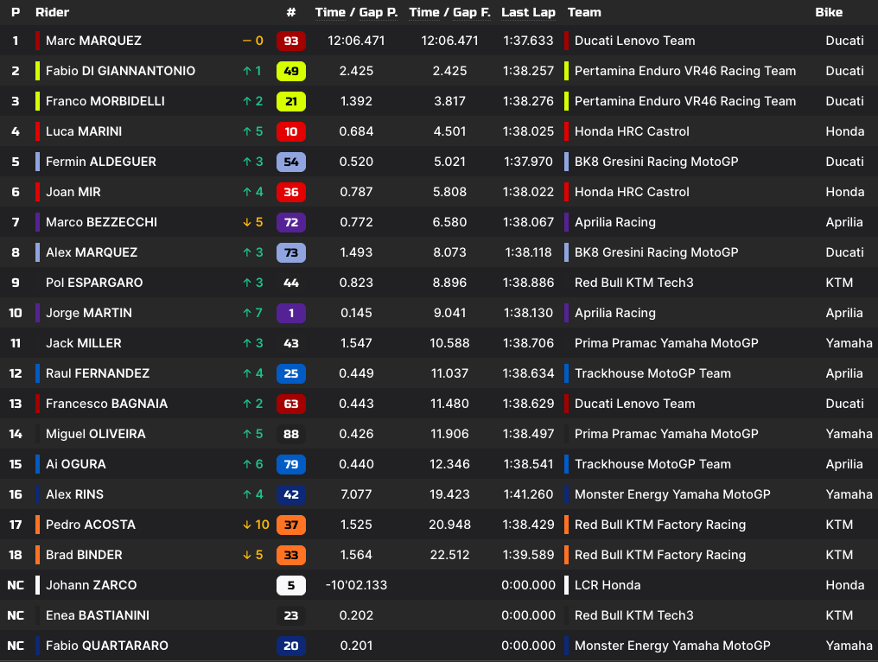
Task: Click Alex Marquez's last lap time 1:38.118
Action: [x=528, y=252]
